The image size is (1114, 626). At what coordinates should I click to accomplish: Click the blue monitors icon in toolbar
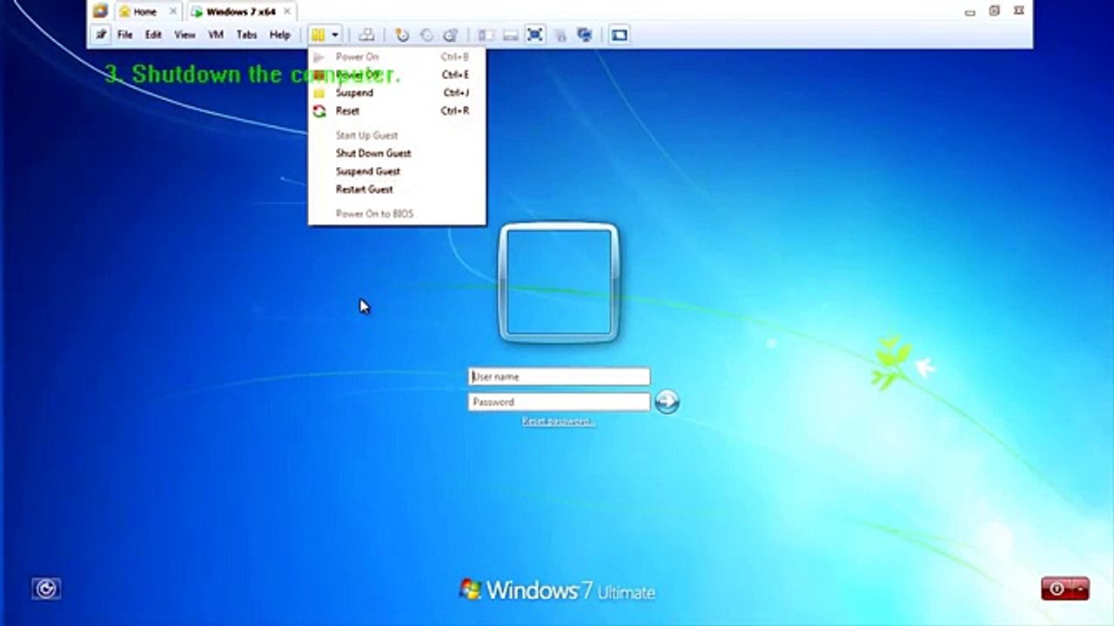coord(585,35)
